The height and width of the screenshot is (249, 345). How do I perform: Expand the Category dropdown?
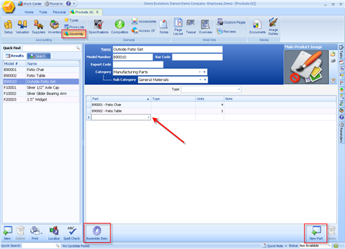199,72
